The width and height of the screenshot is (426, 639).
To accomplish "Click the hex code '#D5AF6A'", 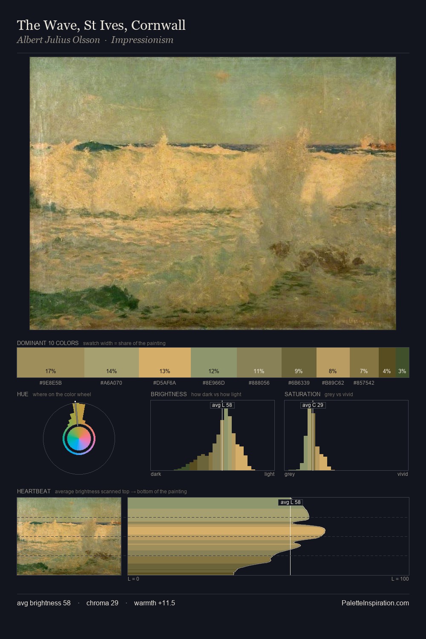I will [165, 383].
